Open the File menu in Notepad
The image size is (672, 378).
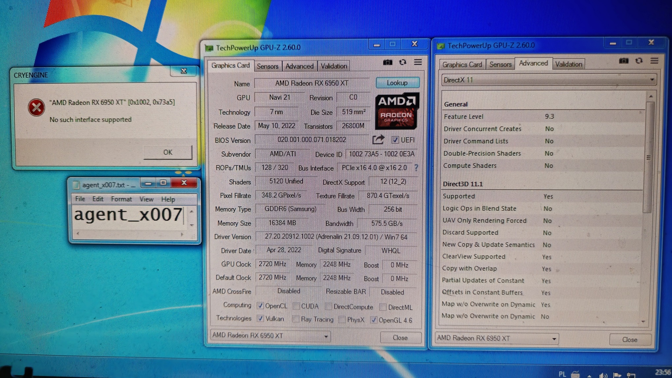[80, 199]
